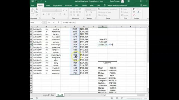Open the Page Layout tab

coord(57,6)
